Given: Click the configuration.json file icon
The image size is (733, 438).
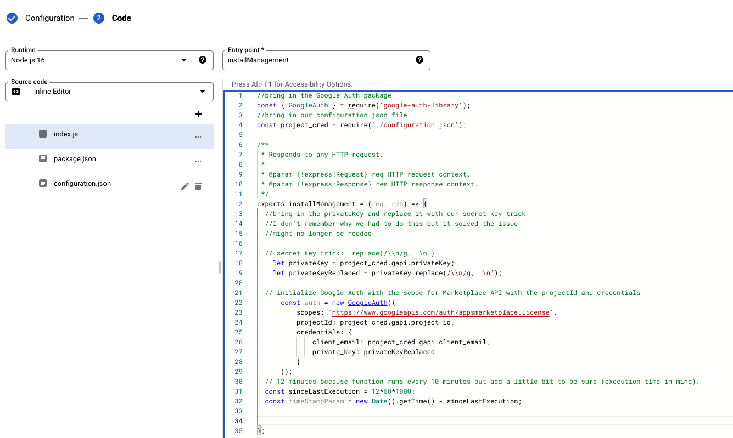Looking at the screenshot, I should (43, 183).
